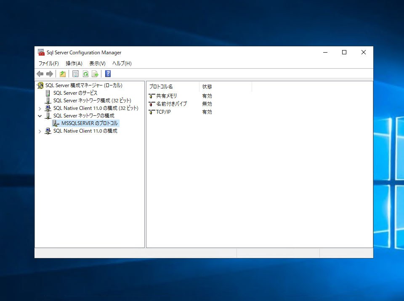The image size is (404, 301).
Task: Click the Refresh toolbar icon
Action: click(85, 74)
